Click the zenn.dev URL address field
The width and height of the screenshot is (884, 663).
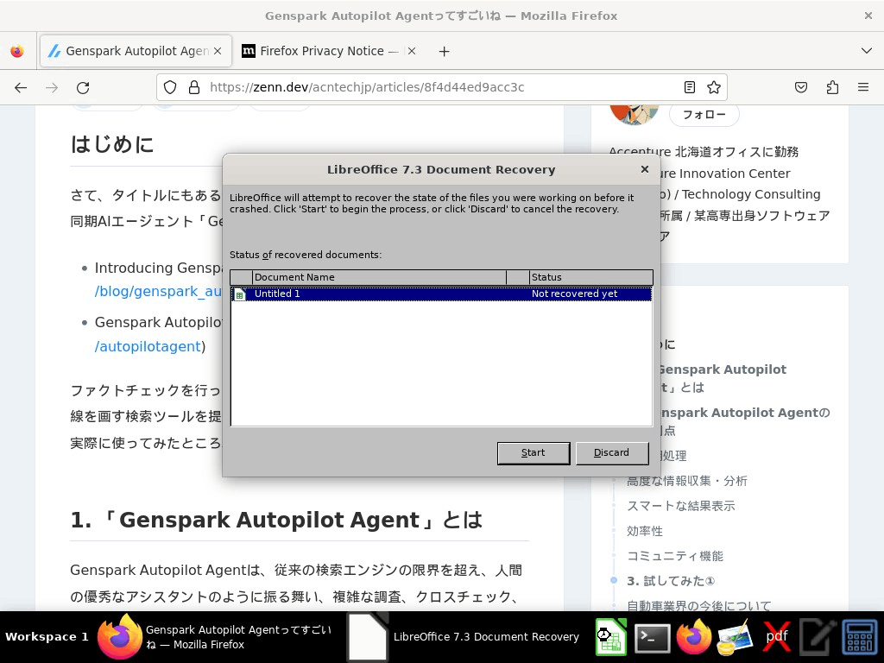coord(439,87)
